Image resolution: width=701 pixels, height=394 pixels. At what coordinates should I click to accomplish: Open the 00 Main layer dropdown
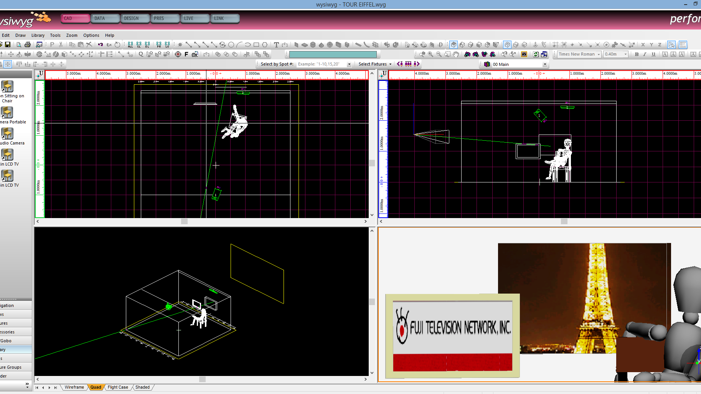pos(544,64)
